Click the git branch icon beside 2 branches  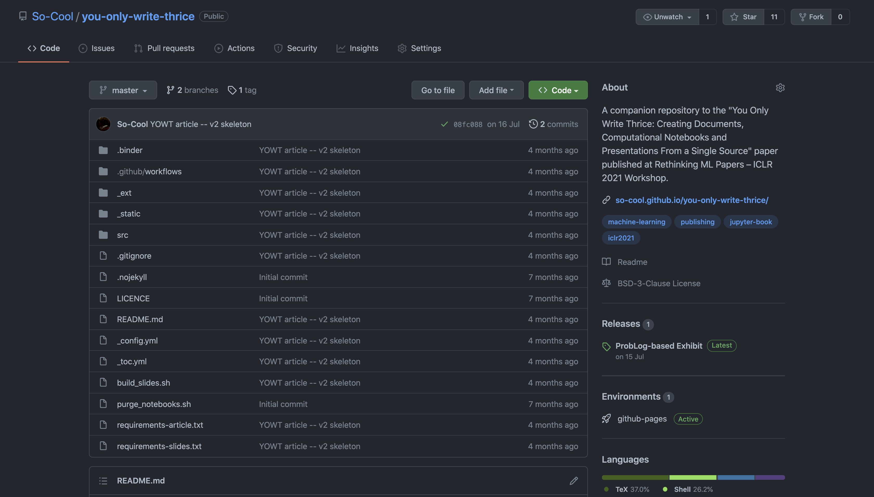tap(170, 90)
